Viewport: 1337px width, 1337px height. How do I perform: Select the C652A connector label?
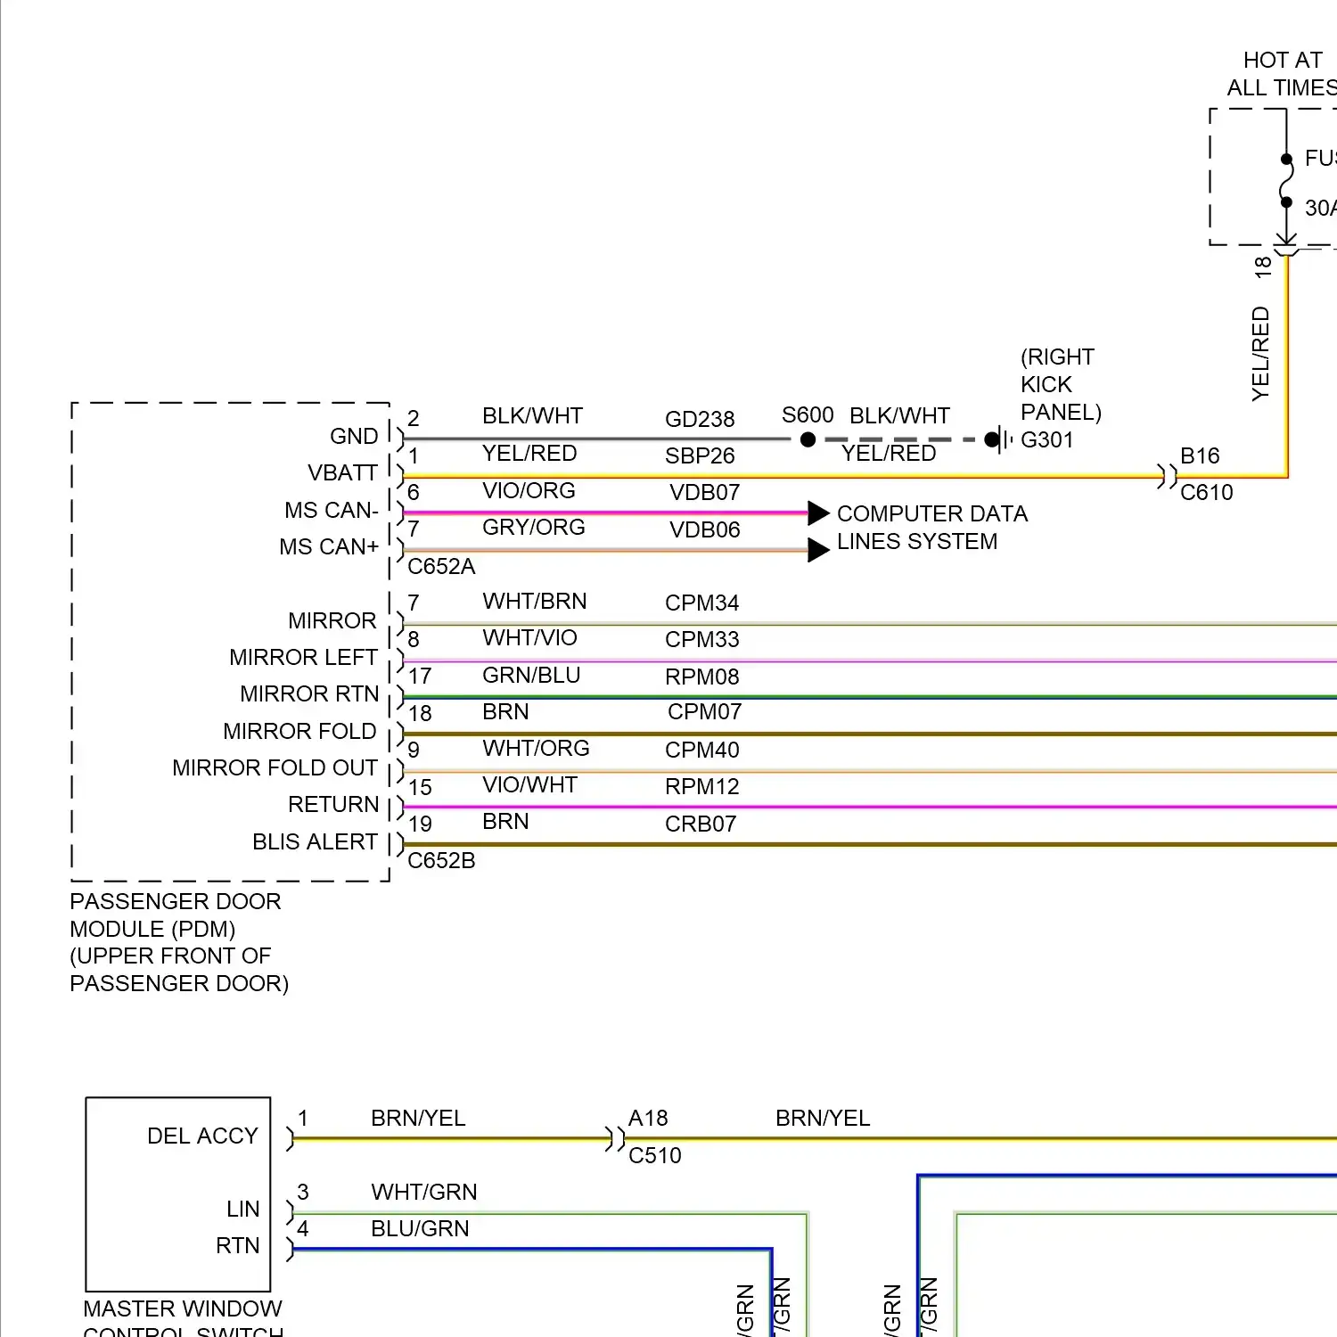pyautogui.click(x=441, y=566)
